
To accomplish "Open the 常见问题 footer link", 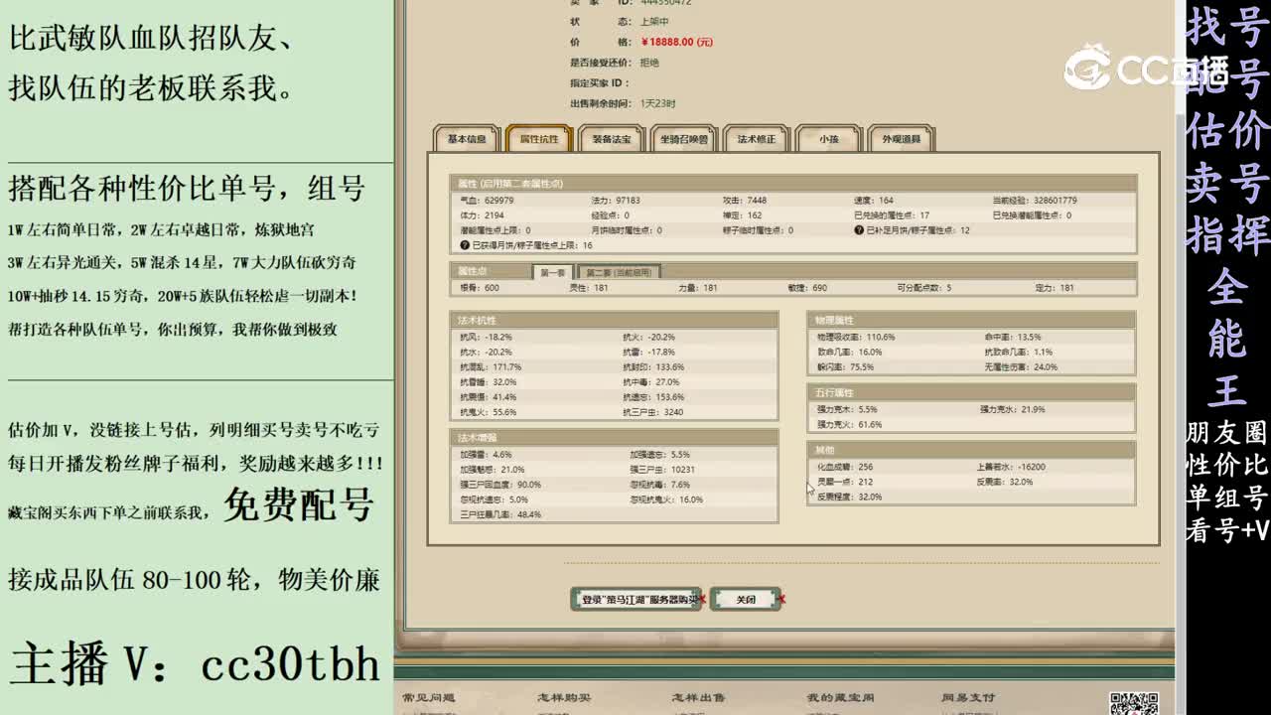I will [x=428, y=698].
